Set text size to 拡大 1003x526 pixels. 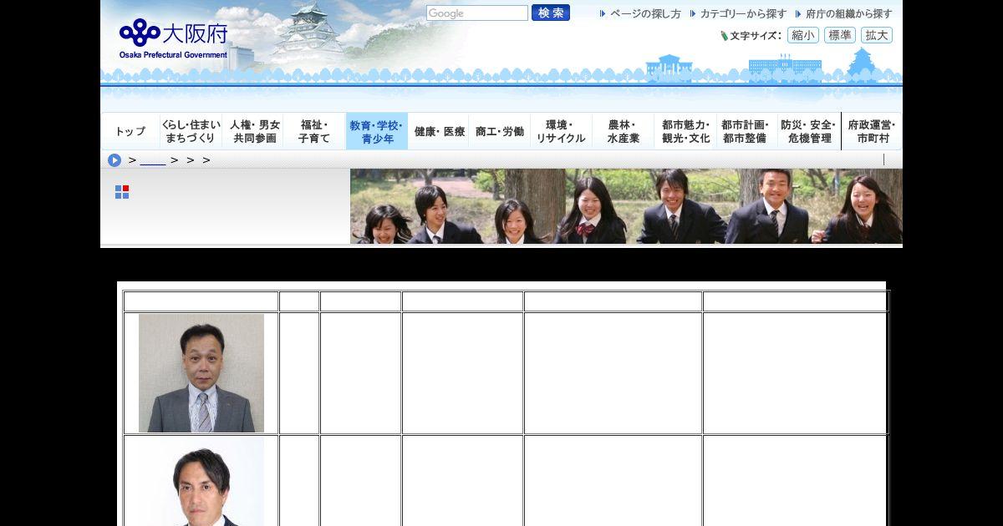(877, 35)
